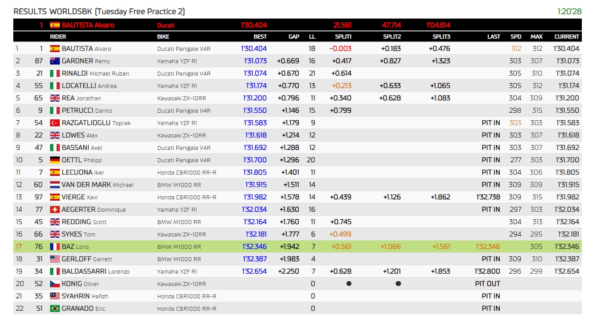Click the Dutch flag beside VAN DER MARK Michael

point(55,185)
